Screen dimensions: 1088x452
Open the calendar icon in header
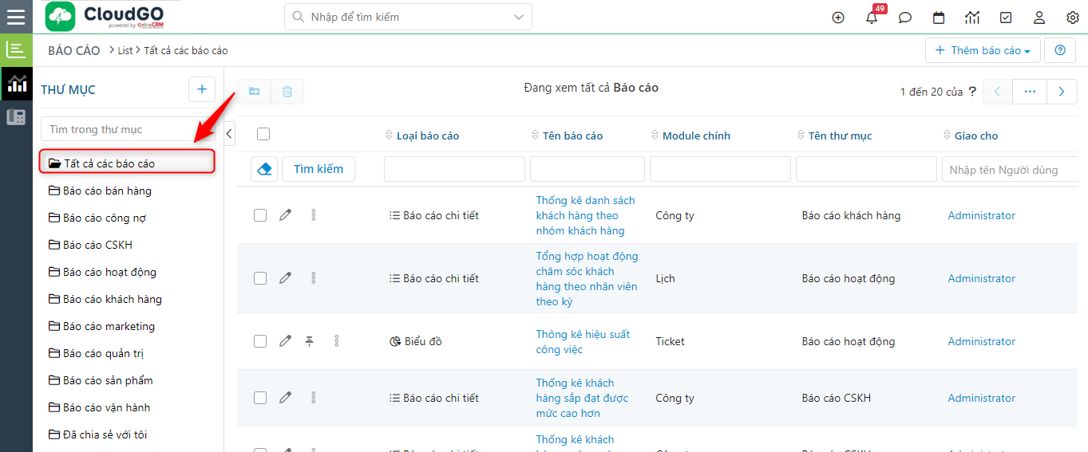[939, 18]
